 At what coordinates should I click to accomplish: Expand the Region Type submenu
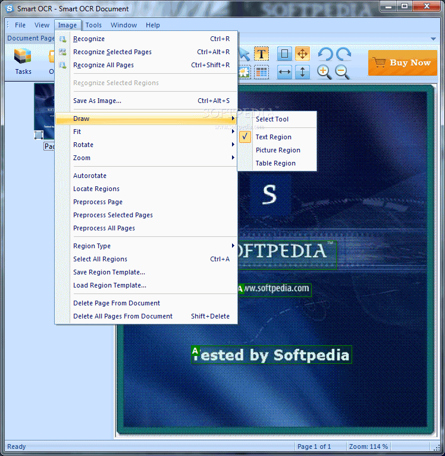[146, 246]
